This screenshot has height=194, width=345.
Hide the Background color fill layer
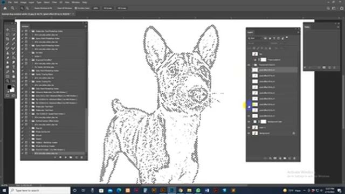tap(249, 122)
